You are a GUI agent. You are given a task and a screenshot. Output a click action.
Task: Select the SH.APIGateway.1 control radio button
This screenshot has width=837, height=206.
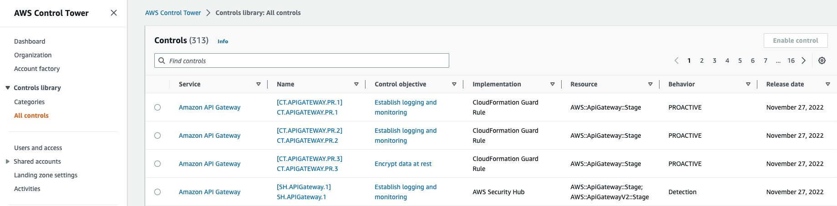point(157,192)
